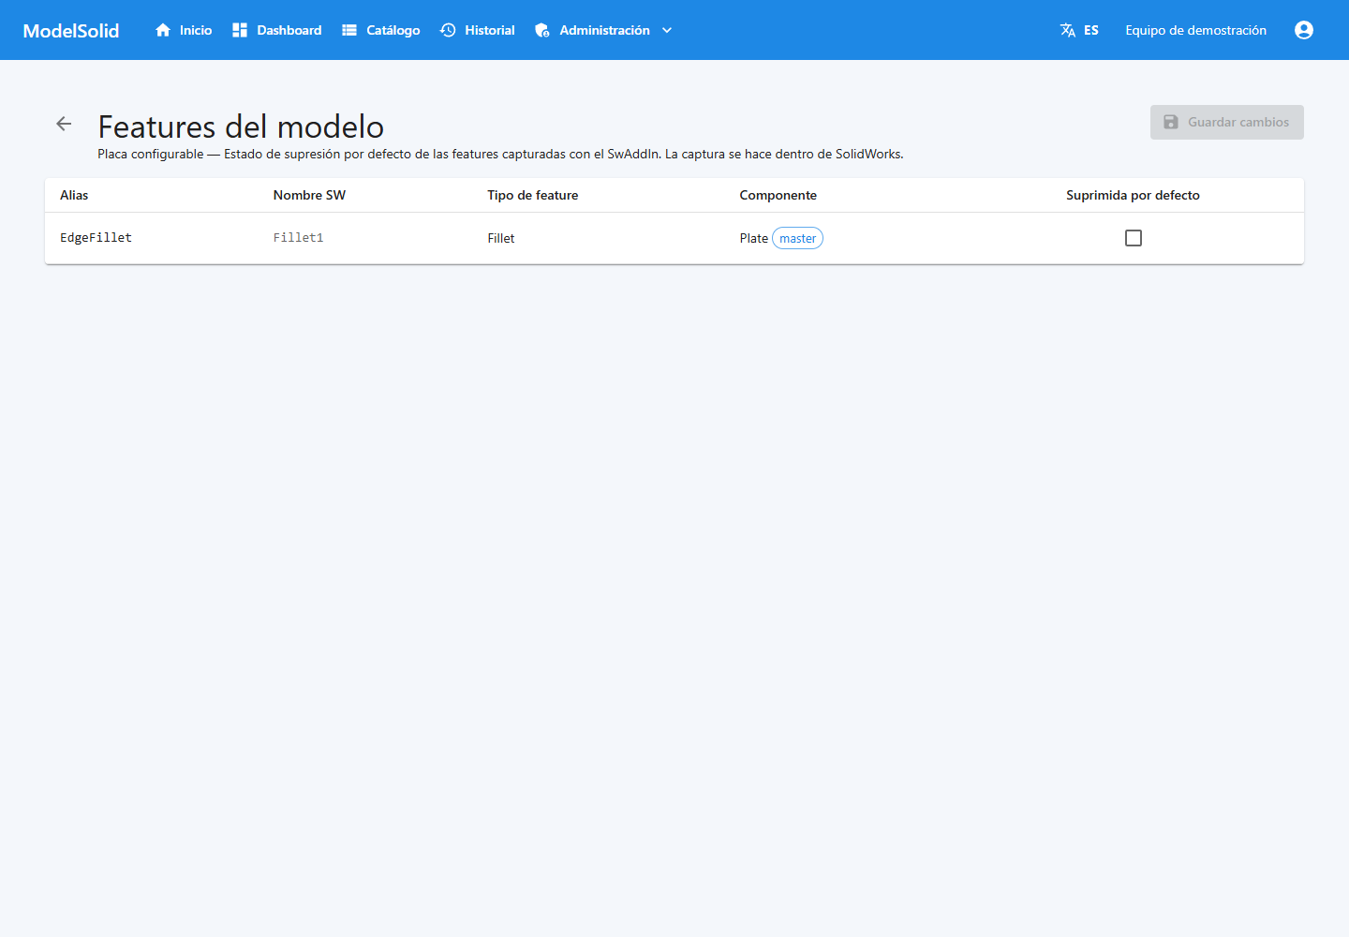Click the Administración shield icon

[542, 30]
